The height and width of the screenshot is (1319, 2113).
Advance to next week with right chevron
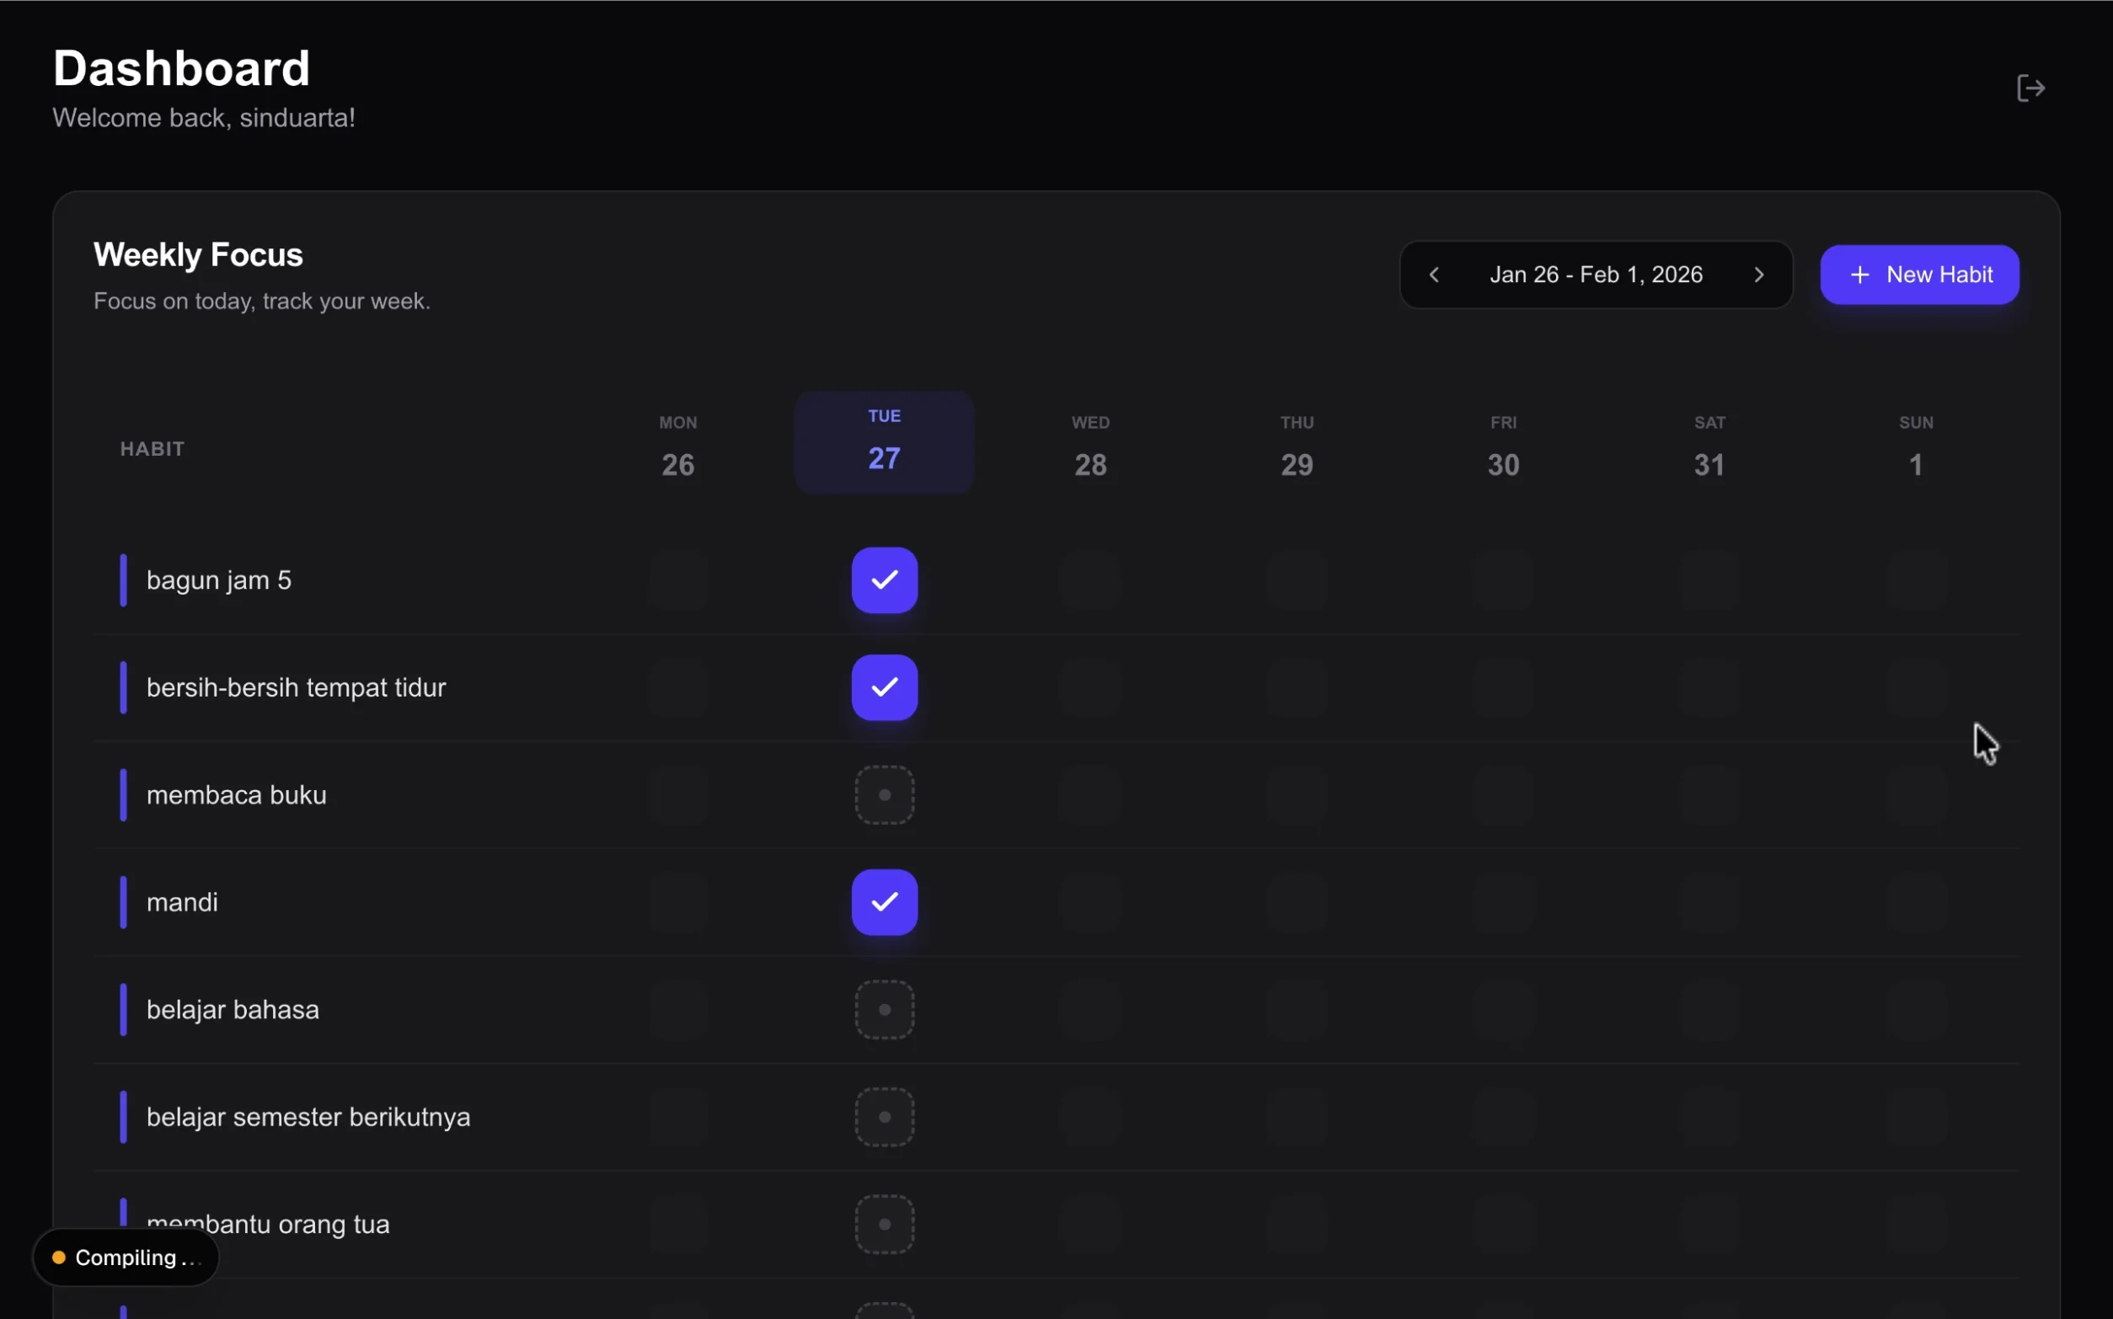click(1759, 275)
